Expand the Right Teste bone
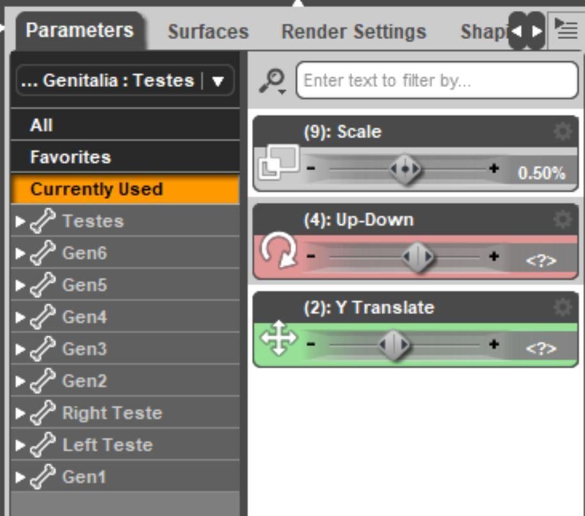The height and width of the screenshot is (516, 585). [20, 413]
